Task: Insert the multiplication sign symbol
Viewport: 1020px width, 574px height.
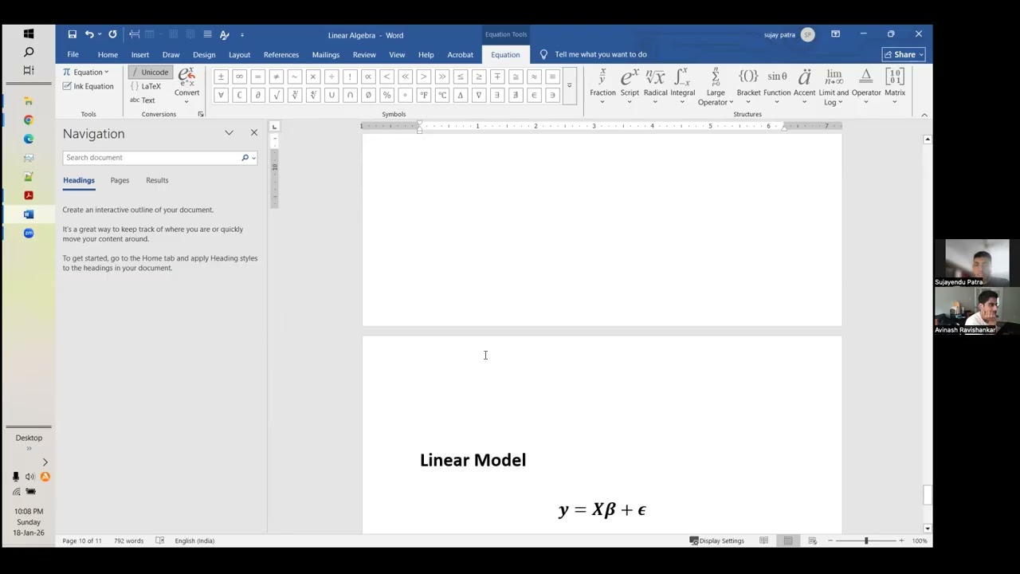Action: click(312, 77)
